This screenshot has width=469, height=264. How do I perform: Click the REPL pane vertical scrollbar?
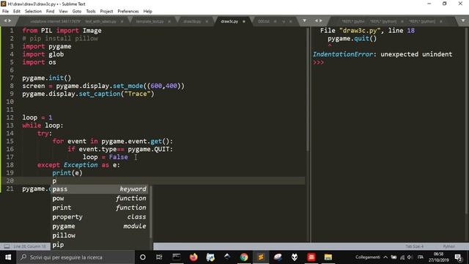tap(467, 121)
